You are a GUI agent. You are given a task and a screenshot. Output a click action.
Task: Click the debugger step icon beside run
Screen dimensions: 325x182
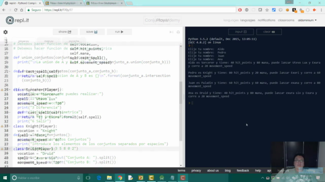click(x=171, y=32)
